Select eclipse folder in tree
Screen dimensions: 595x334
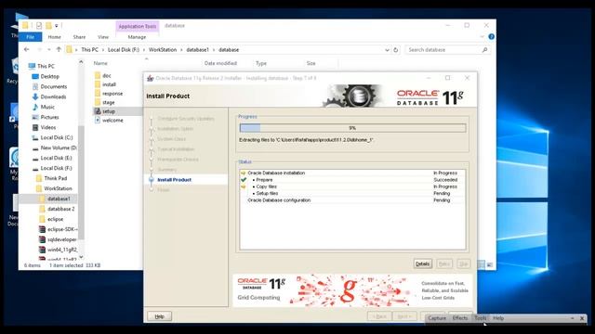coord(55,219)
